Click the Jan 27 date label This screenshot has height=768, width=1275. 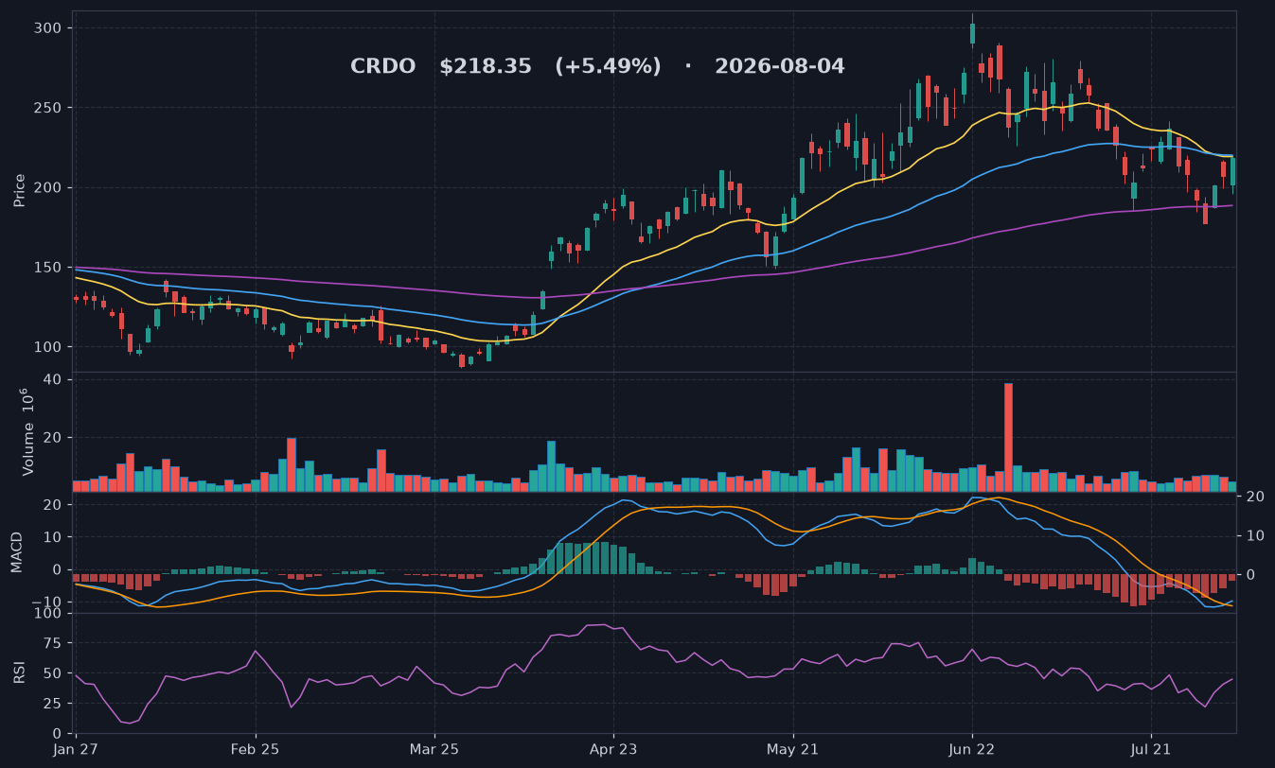pos(76,748)
